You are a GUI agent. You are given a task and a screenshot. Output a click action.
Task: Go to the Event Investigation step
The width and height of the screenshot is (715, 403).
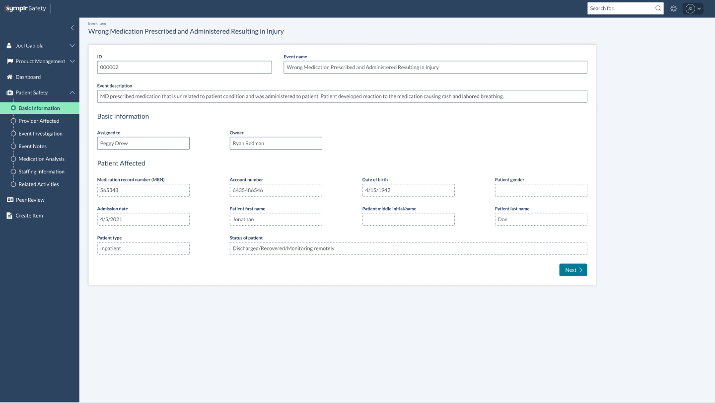pyautogui.click(x=40, y=134)
